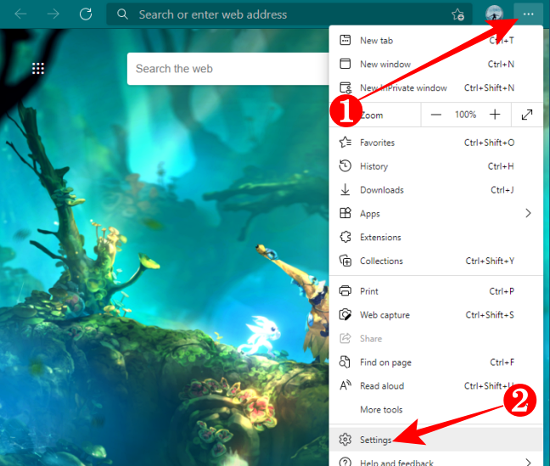Click the three-dot Settings and more button
Viewport: 550px width, 466px height.
(528, 14)
